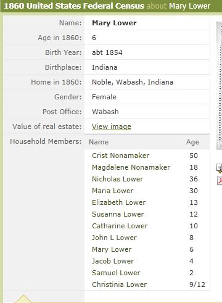Open Susanna Lower's record
The width and height of the screenshot is (222, 303).
118,214
